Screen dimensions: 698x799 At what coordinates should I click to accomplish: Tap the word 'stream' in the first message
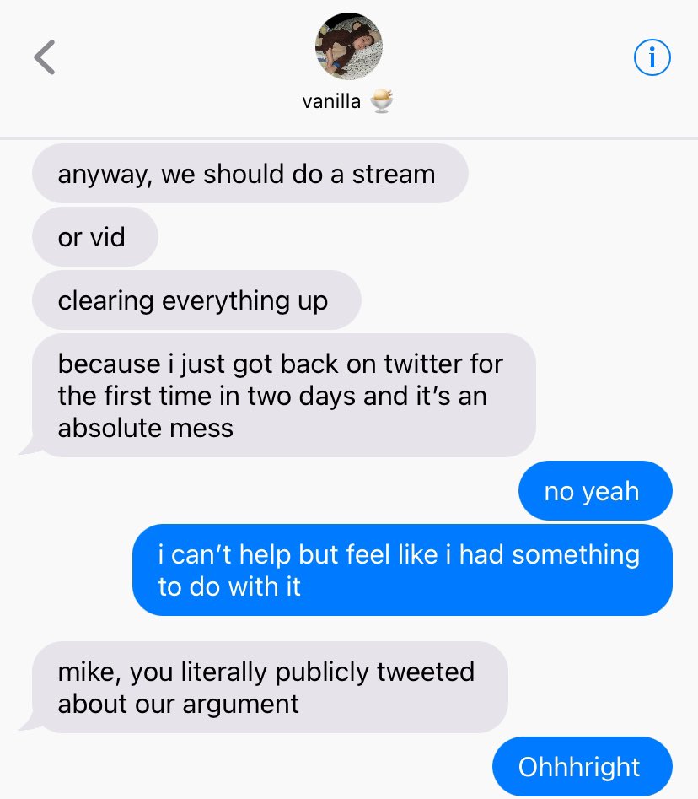click(x=394, y=175)
